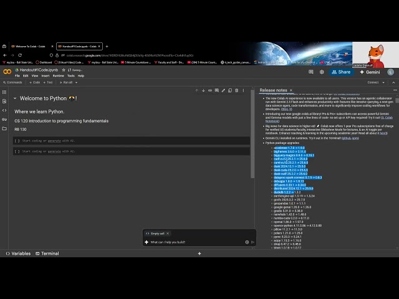Open the table of contents sidebar
The image size is (399, 299).
coord(4,92)
